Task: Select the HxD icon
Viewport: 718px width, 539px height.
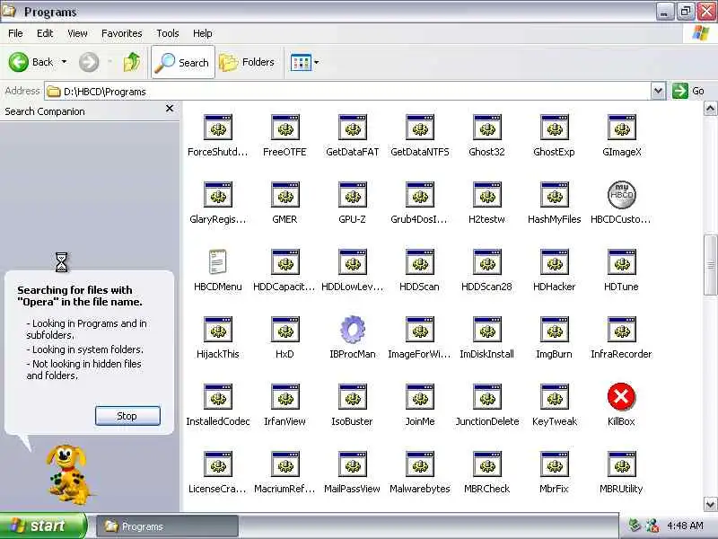Action: tap(285, 329)
